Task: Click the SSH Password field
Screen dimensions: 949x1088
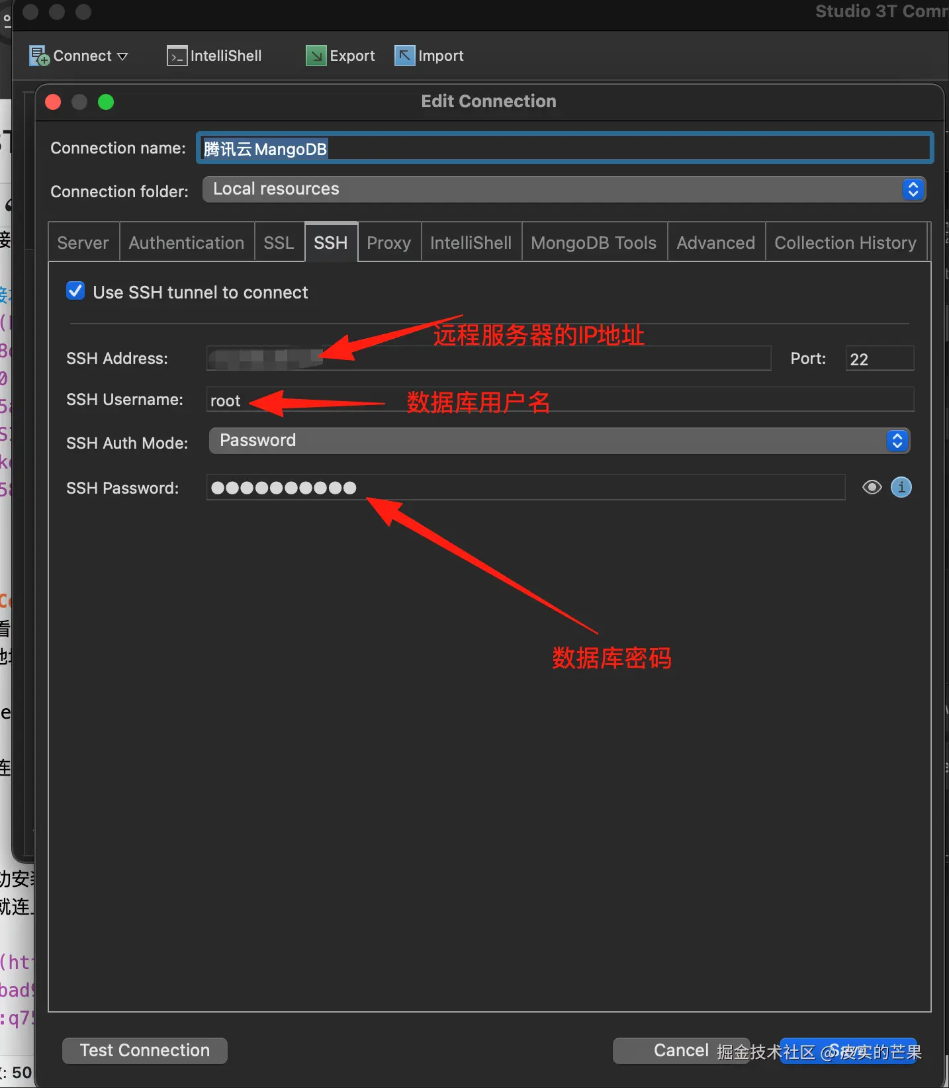Action: coord(526,488)
